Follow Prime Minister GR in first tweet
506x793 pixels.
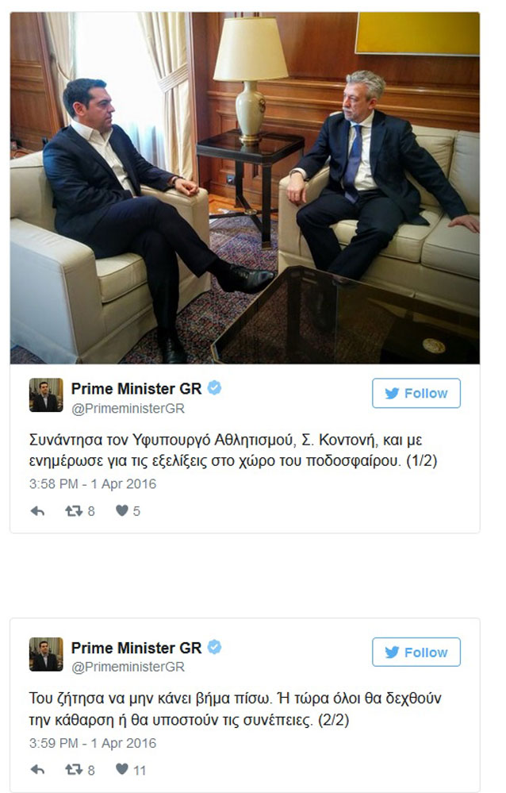[416, 393]
